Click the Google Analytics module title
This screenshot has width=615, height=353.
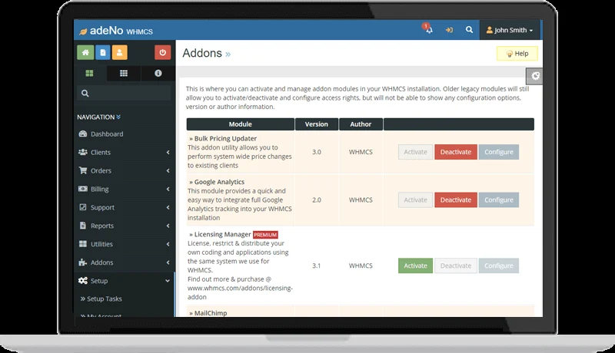pos(219,182)
